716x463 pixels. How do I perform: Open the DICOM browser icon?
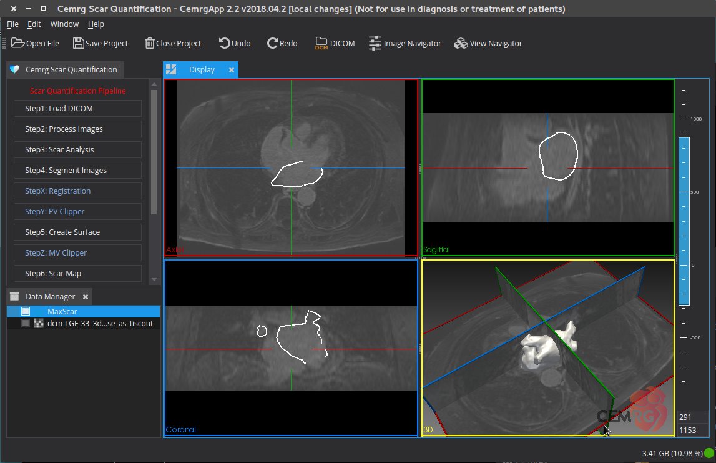[321, 43]
